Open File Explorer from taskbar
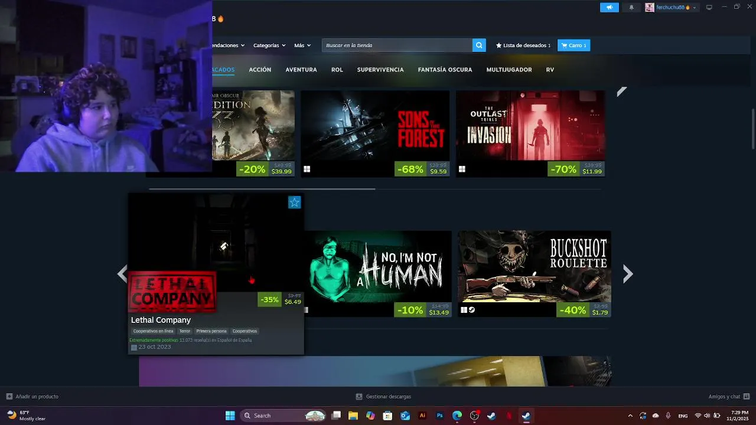 (x=353, y=416)
